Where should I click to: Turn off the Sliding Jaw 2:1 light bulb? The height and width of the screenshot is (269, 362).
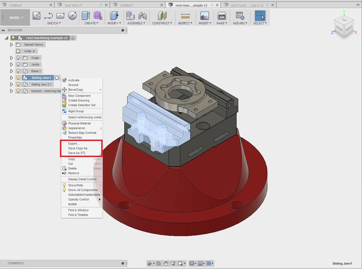point(18,84)
